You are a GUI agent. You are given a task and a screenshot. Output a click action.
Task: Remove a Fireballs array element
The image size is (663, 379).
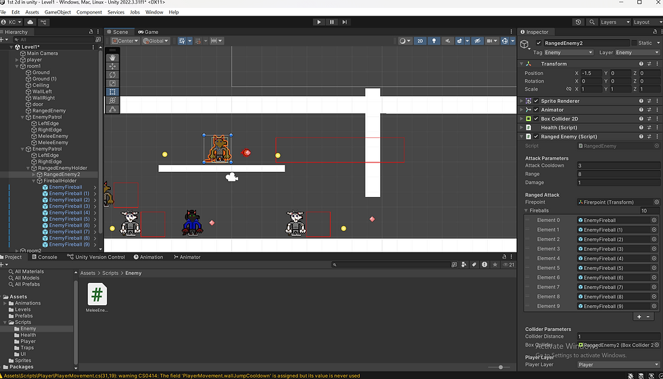coord(648,317)
